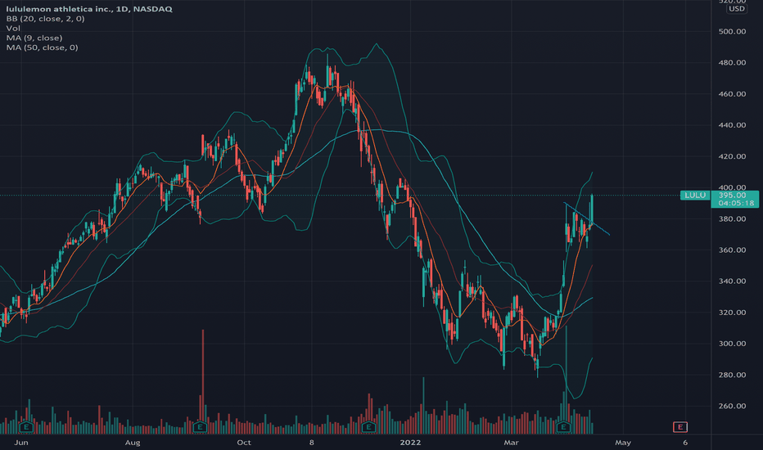Open earnings E marker above Jun label
The image size is (763, 450).
point(26,427)
